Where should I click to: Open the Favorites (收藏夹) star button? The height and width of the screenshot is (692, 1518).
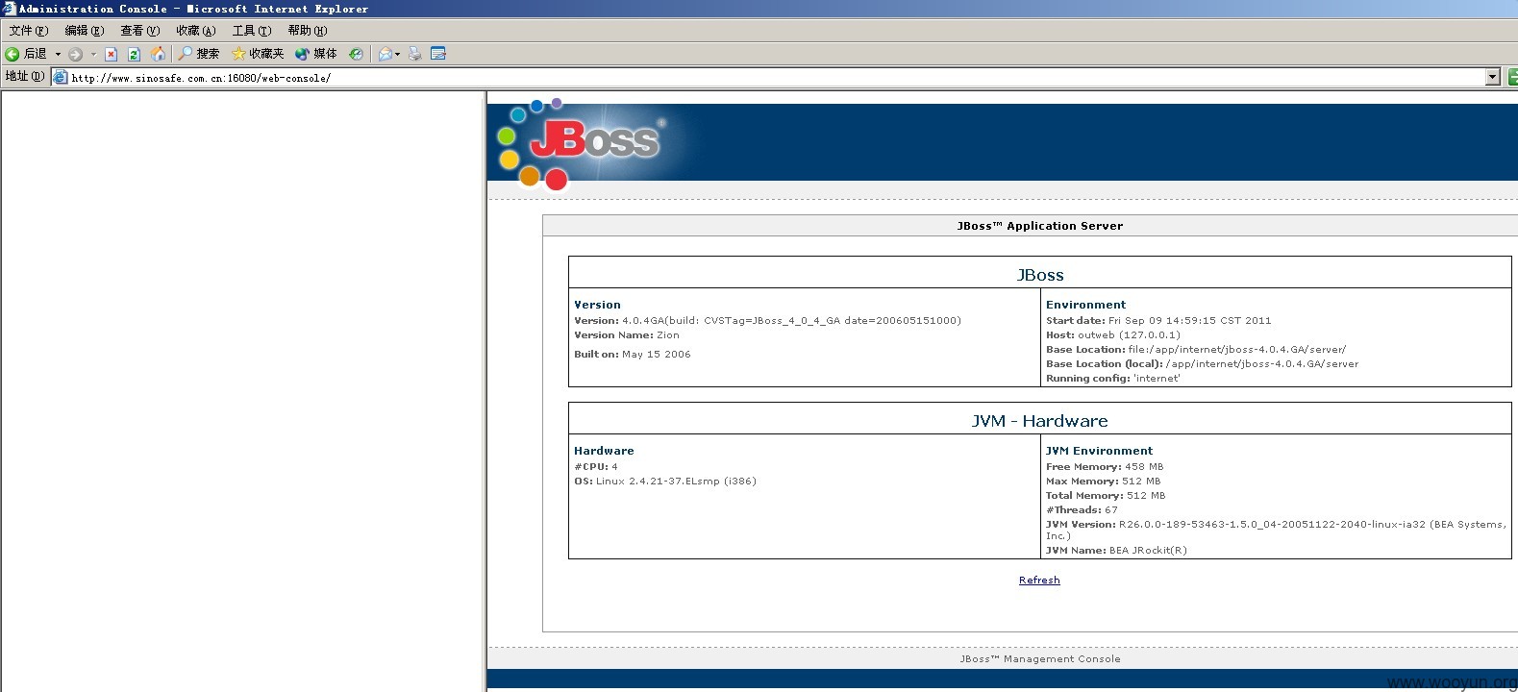tap(258, 54)
